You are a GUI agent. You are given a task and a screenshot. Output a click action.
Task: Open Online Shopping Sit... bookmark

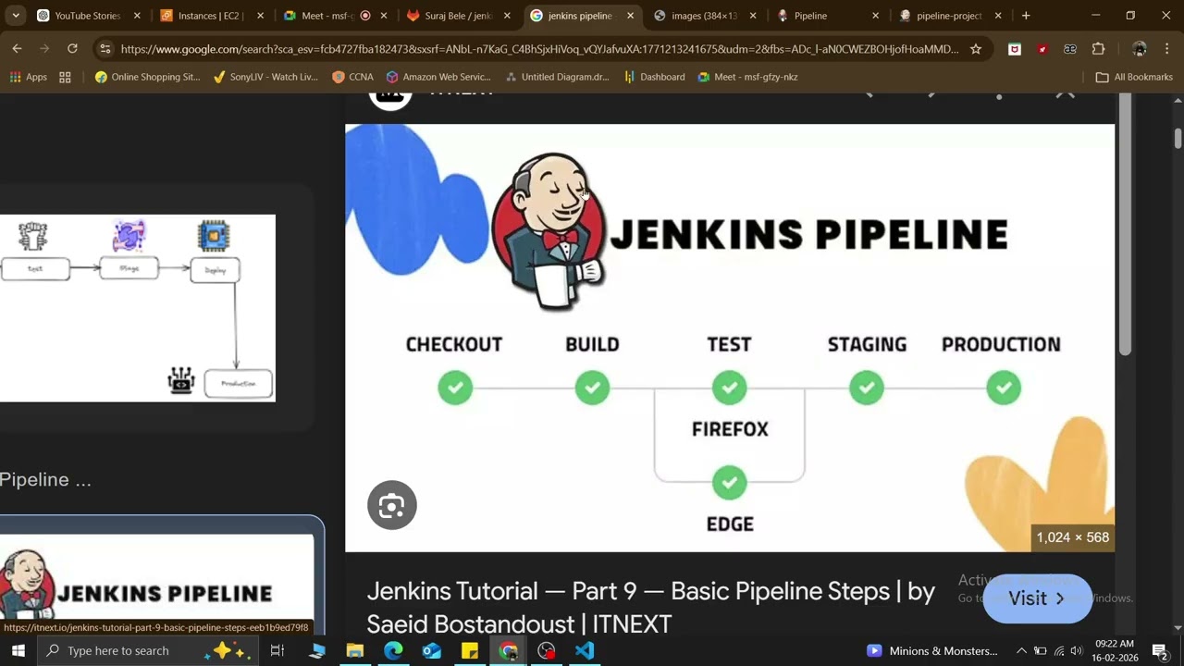[147, 77]
